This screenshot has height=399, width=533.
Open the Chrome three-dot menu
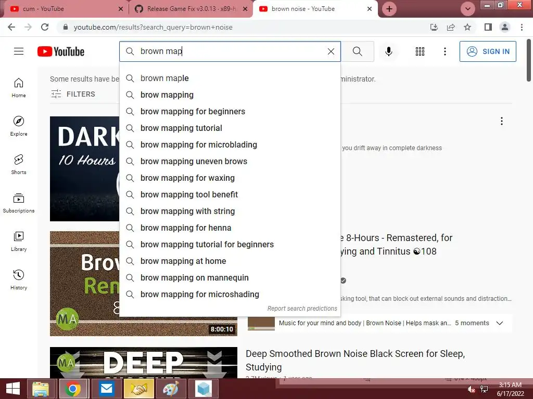click(x=522, y=27)
